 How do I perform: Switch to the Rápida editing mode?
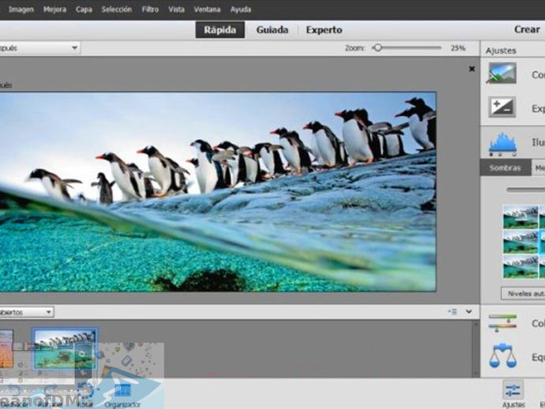(220, 30)
